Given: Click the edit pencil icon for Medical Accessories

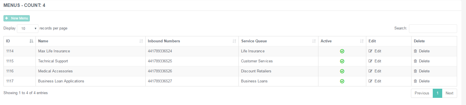Looking at the screenshot, I should pos(370,71).
